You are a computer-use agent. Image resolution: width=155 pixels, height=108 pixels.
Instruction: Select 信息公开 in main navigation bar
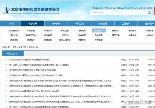33,24
